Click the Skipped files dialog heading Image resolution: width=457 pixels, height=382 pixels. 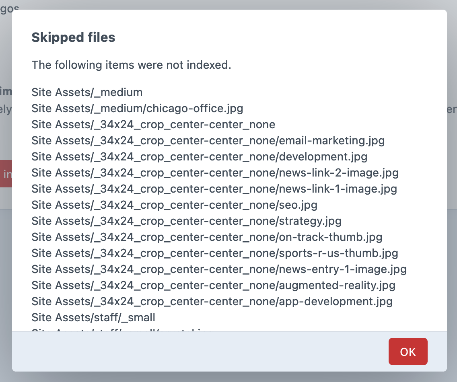73,37
